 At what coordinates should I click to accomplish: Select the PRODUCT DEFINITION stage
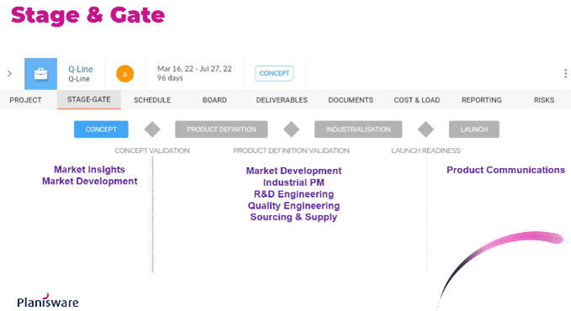[221, 129]
